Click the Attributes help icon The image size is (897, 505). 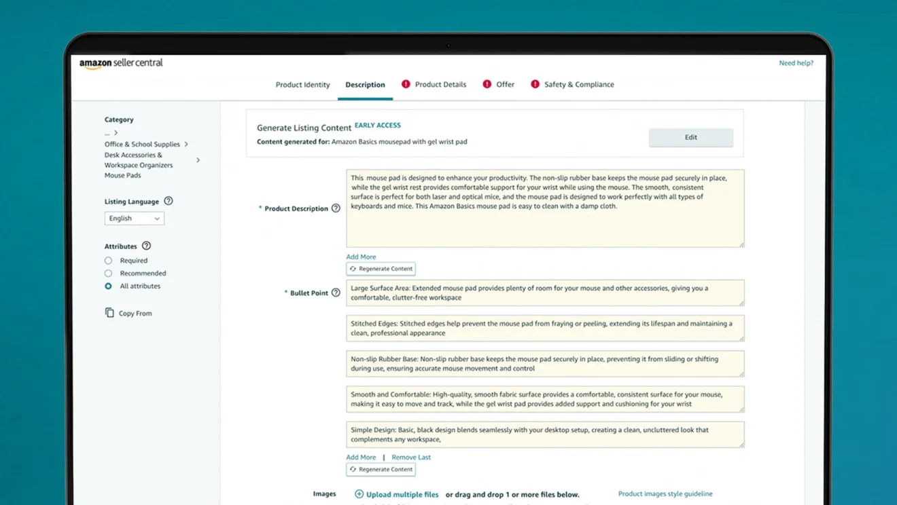click(x=146, y=246)
